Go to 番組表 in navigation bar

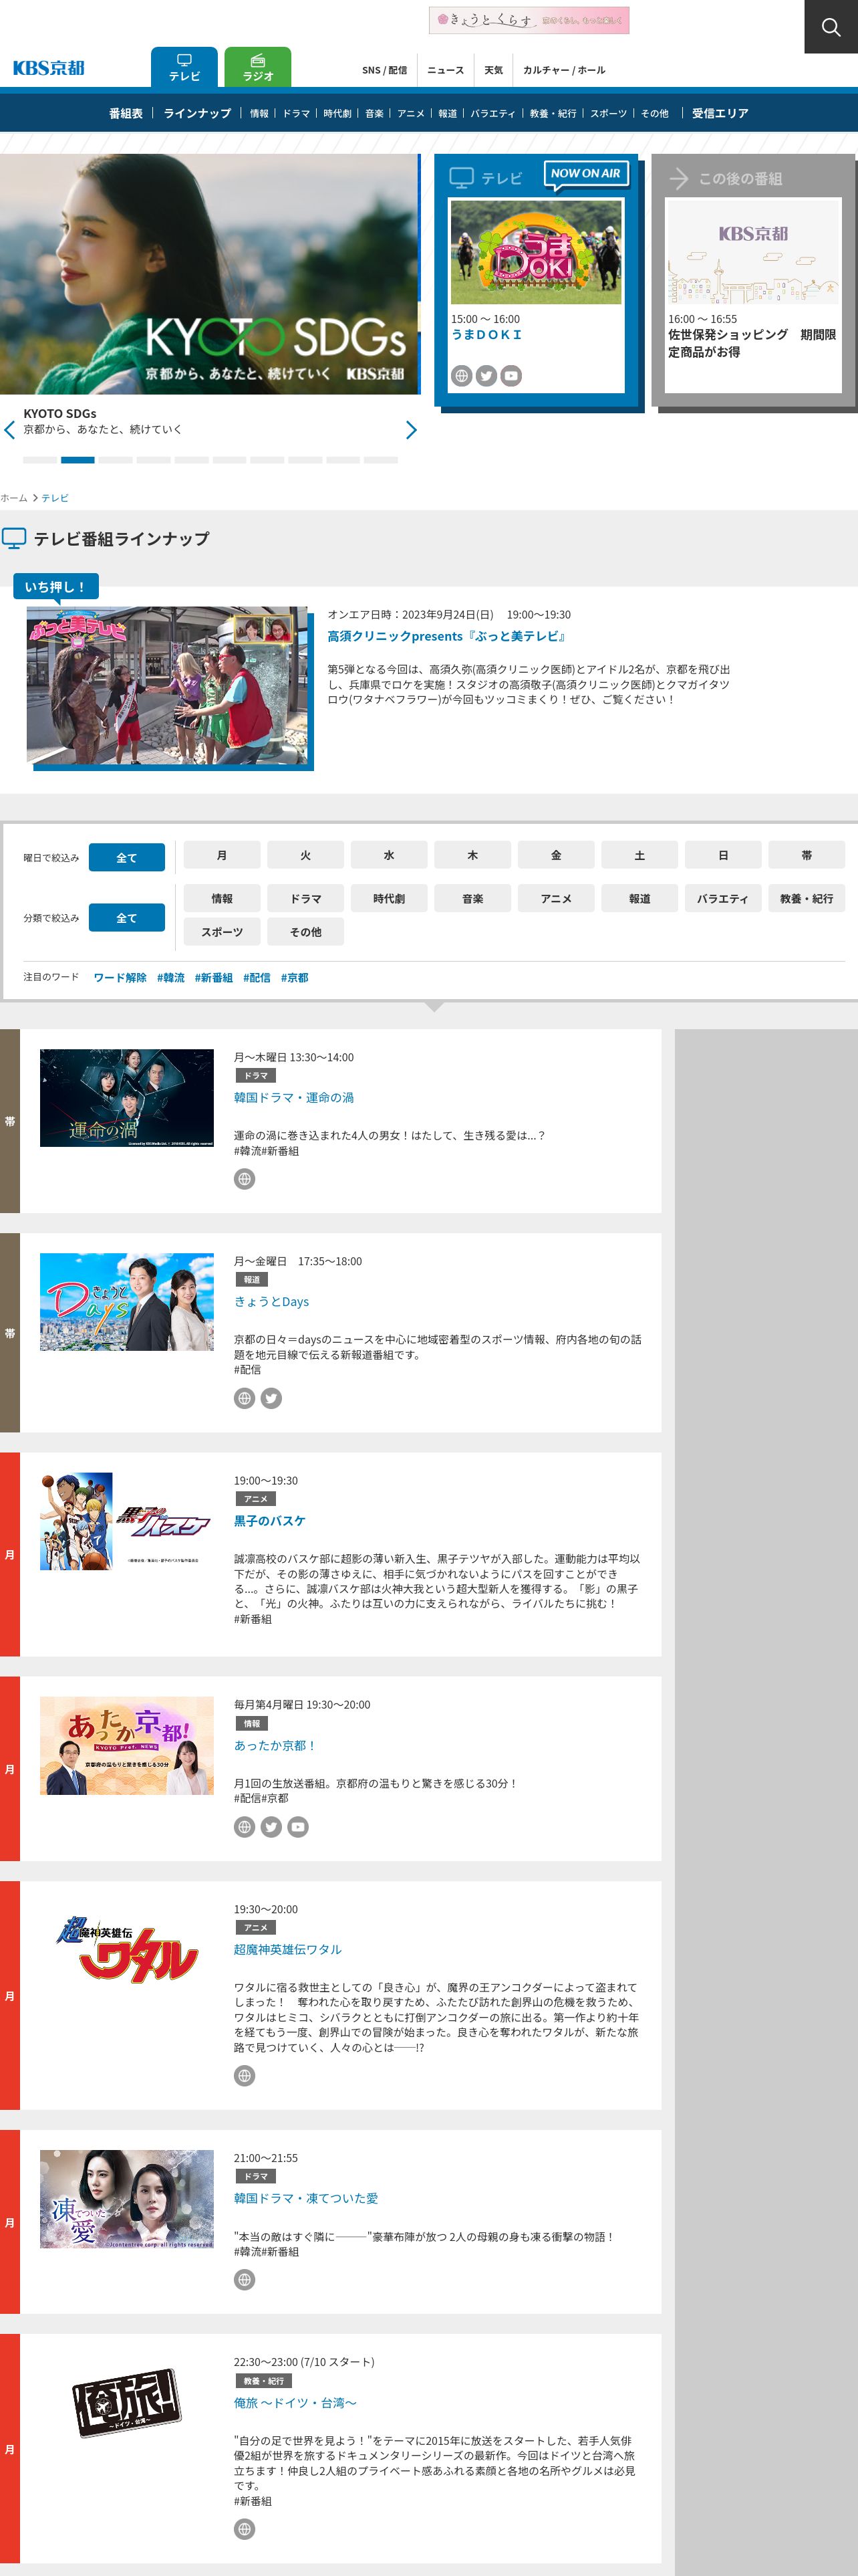point(126,113)
